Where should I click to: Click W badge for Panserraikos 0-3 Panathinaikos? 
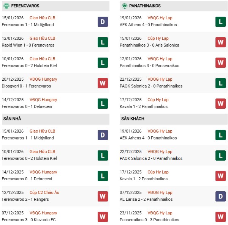(x=221, y=217)
